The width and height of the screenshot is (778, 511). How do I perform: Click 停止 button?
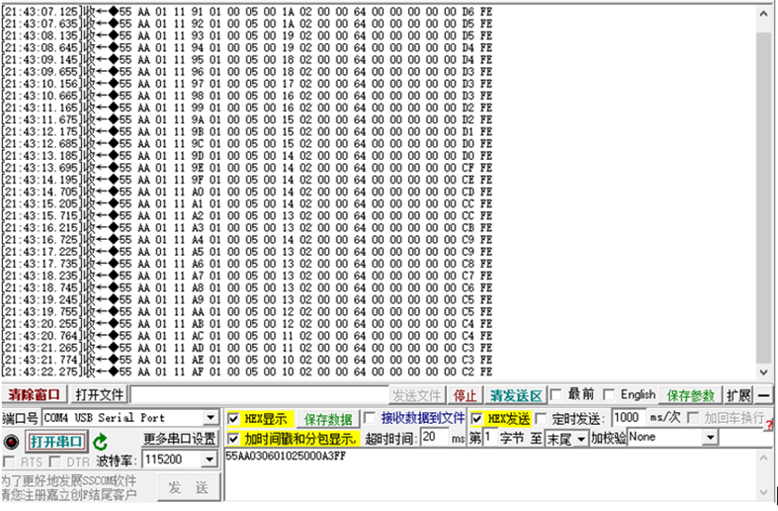pos(465,395)
